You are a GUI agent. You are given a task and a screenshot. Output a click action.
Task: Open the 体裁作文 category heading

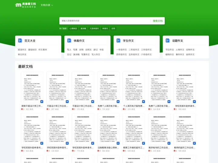point(79,41)
